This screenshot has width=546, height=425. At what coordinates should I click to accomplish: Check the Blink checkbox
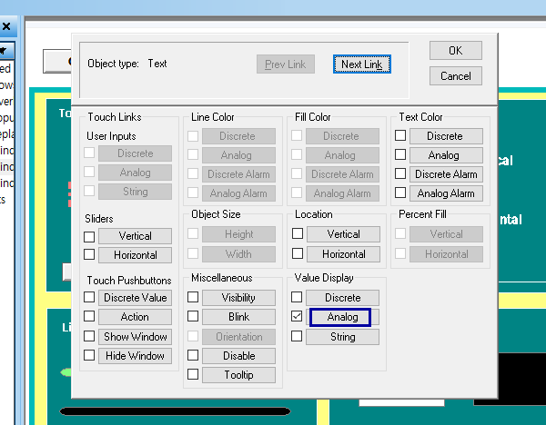coord(193,316)
